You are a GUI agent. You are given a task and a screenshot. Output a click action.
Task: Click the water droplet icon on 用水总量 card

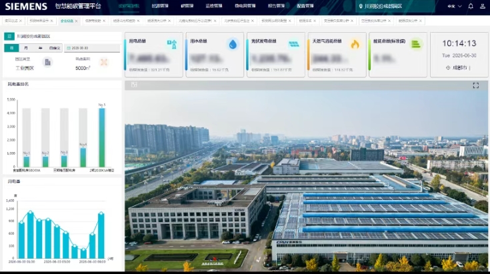233,45
